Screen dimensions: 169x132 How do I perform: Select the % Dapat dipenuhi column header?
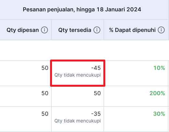coord(136,30)
